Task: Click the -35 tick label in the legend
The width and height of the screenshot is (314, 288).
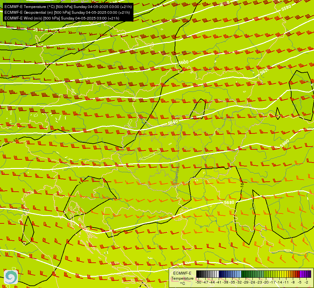Action: pyautogui.click(x=232, y=282)
